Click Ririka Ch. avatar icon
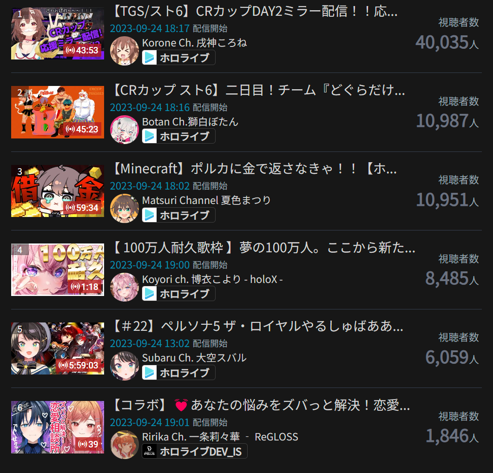Screen dimensions: 493x473 [x=125, y=445]
